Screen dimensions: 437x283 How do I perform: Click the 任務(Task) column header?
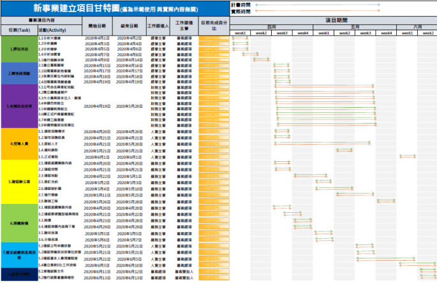(x=19, y=30)
